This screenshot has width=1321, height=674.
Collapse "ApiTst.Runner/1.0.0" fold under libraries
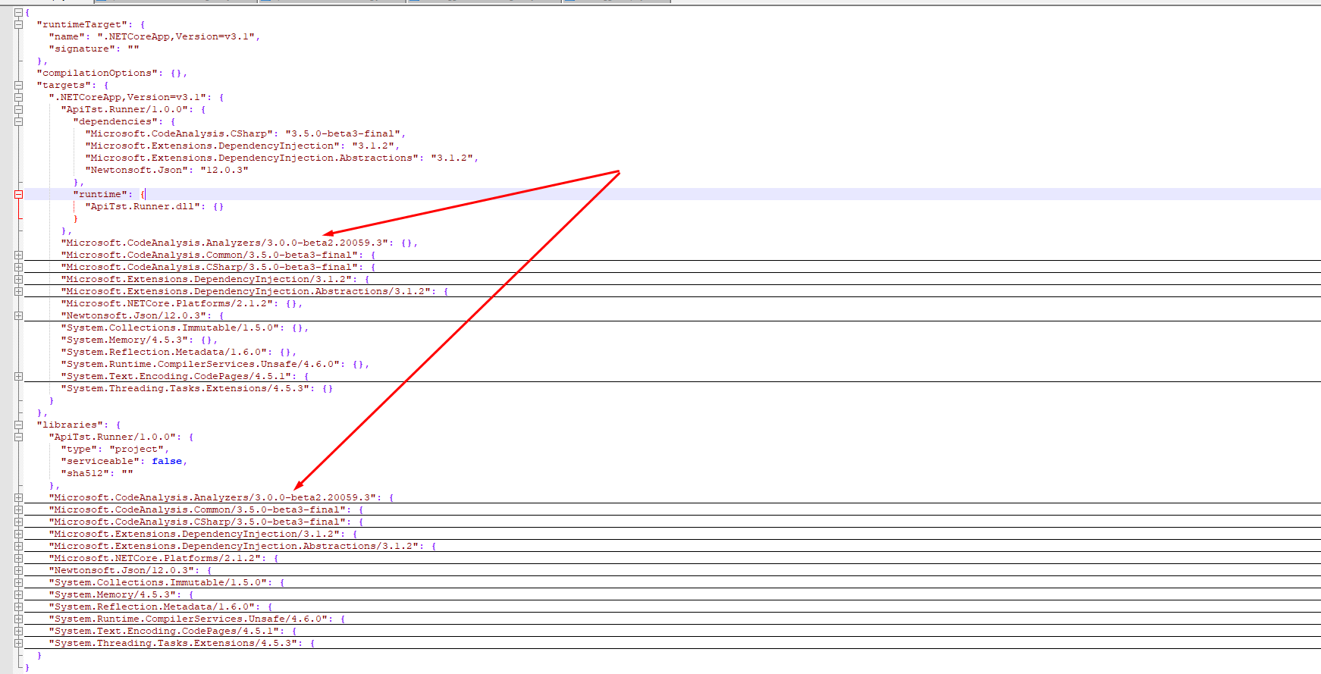click(x=18, y=437)
